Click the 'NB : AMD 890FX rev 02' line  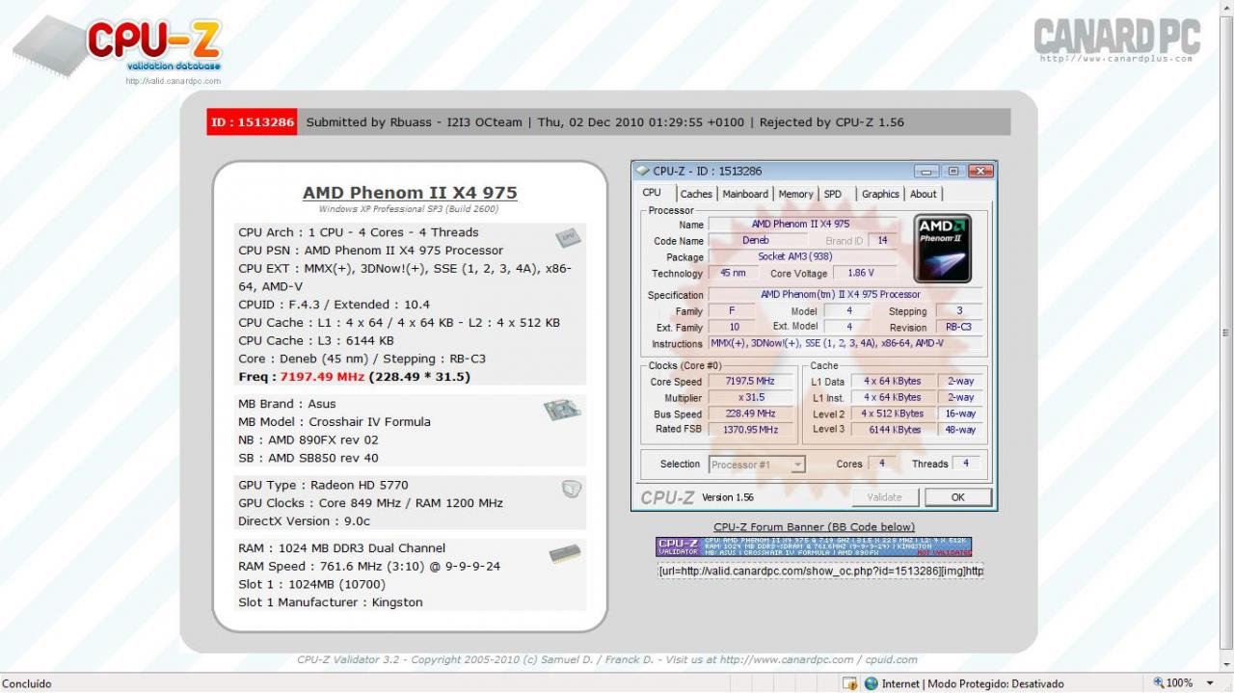pos(308,440)
